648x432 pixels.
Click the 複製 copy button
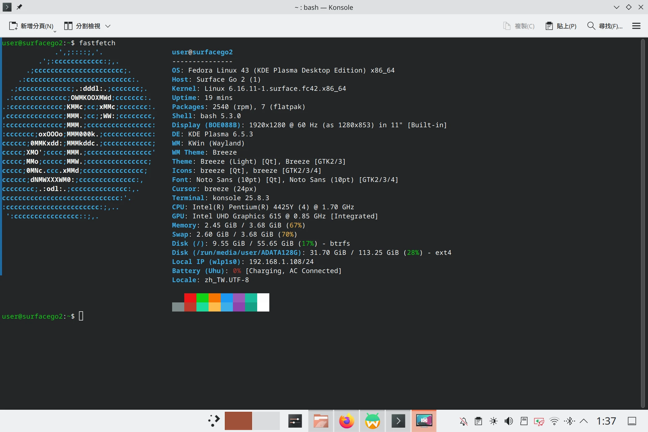pos(519,26)
